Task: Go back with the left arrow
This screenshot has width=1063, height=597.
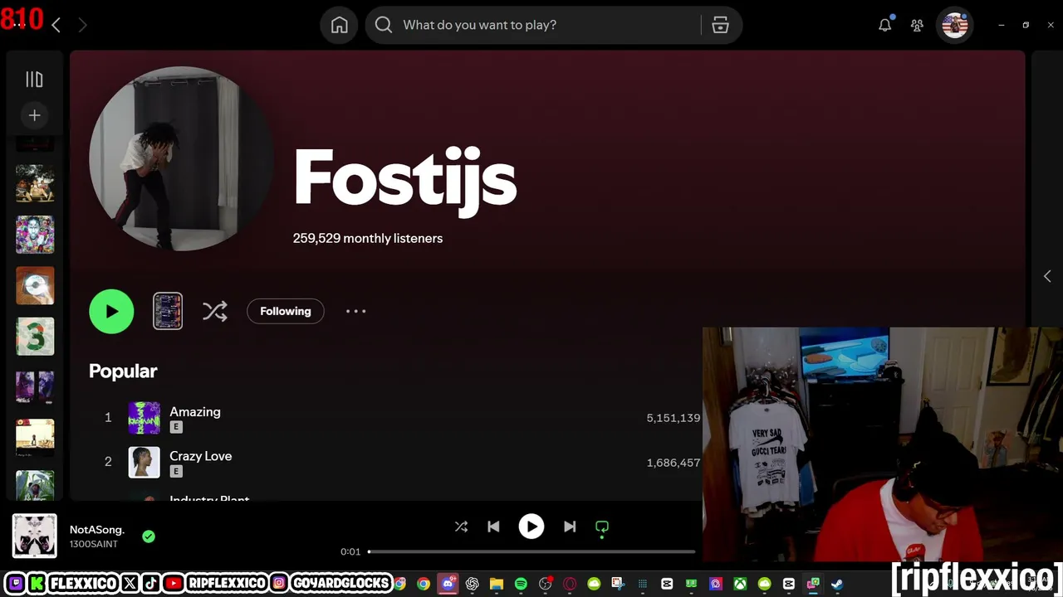Action: point(56,25)
